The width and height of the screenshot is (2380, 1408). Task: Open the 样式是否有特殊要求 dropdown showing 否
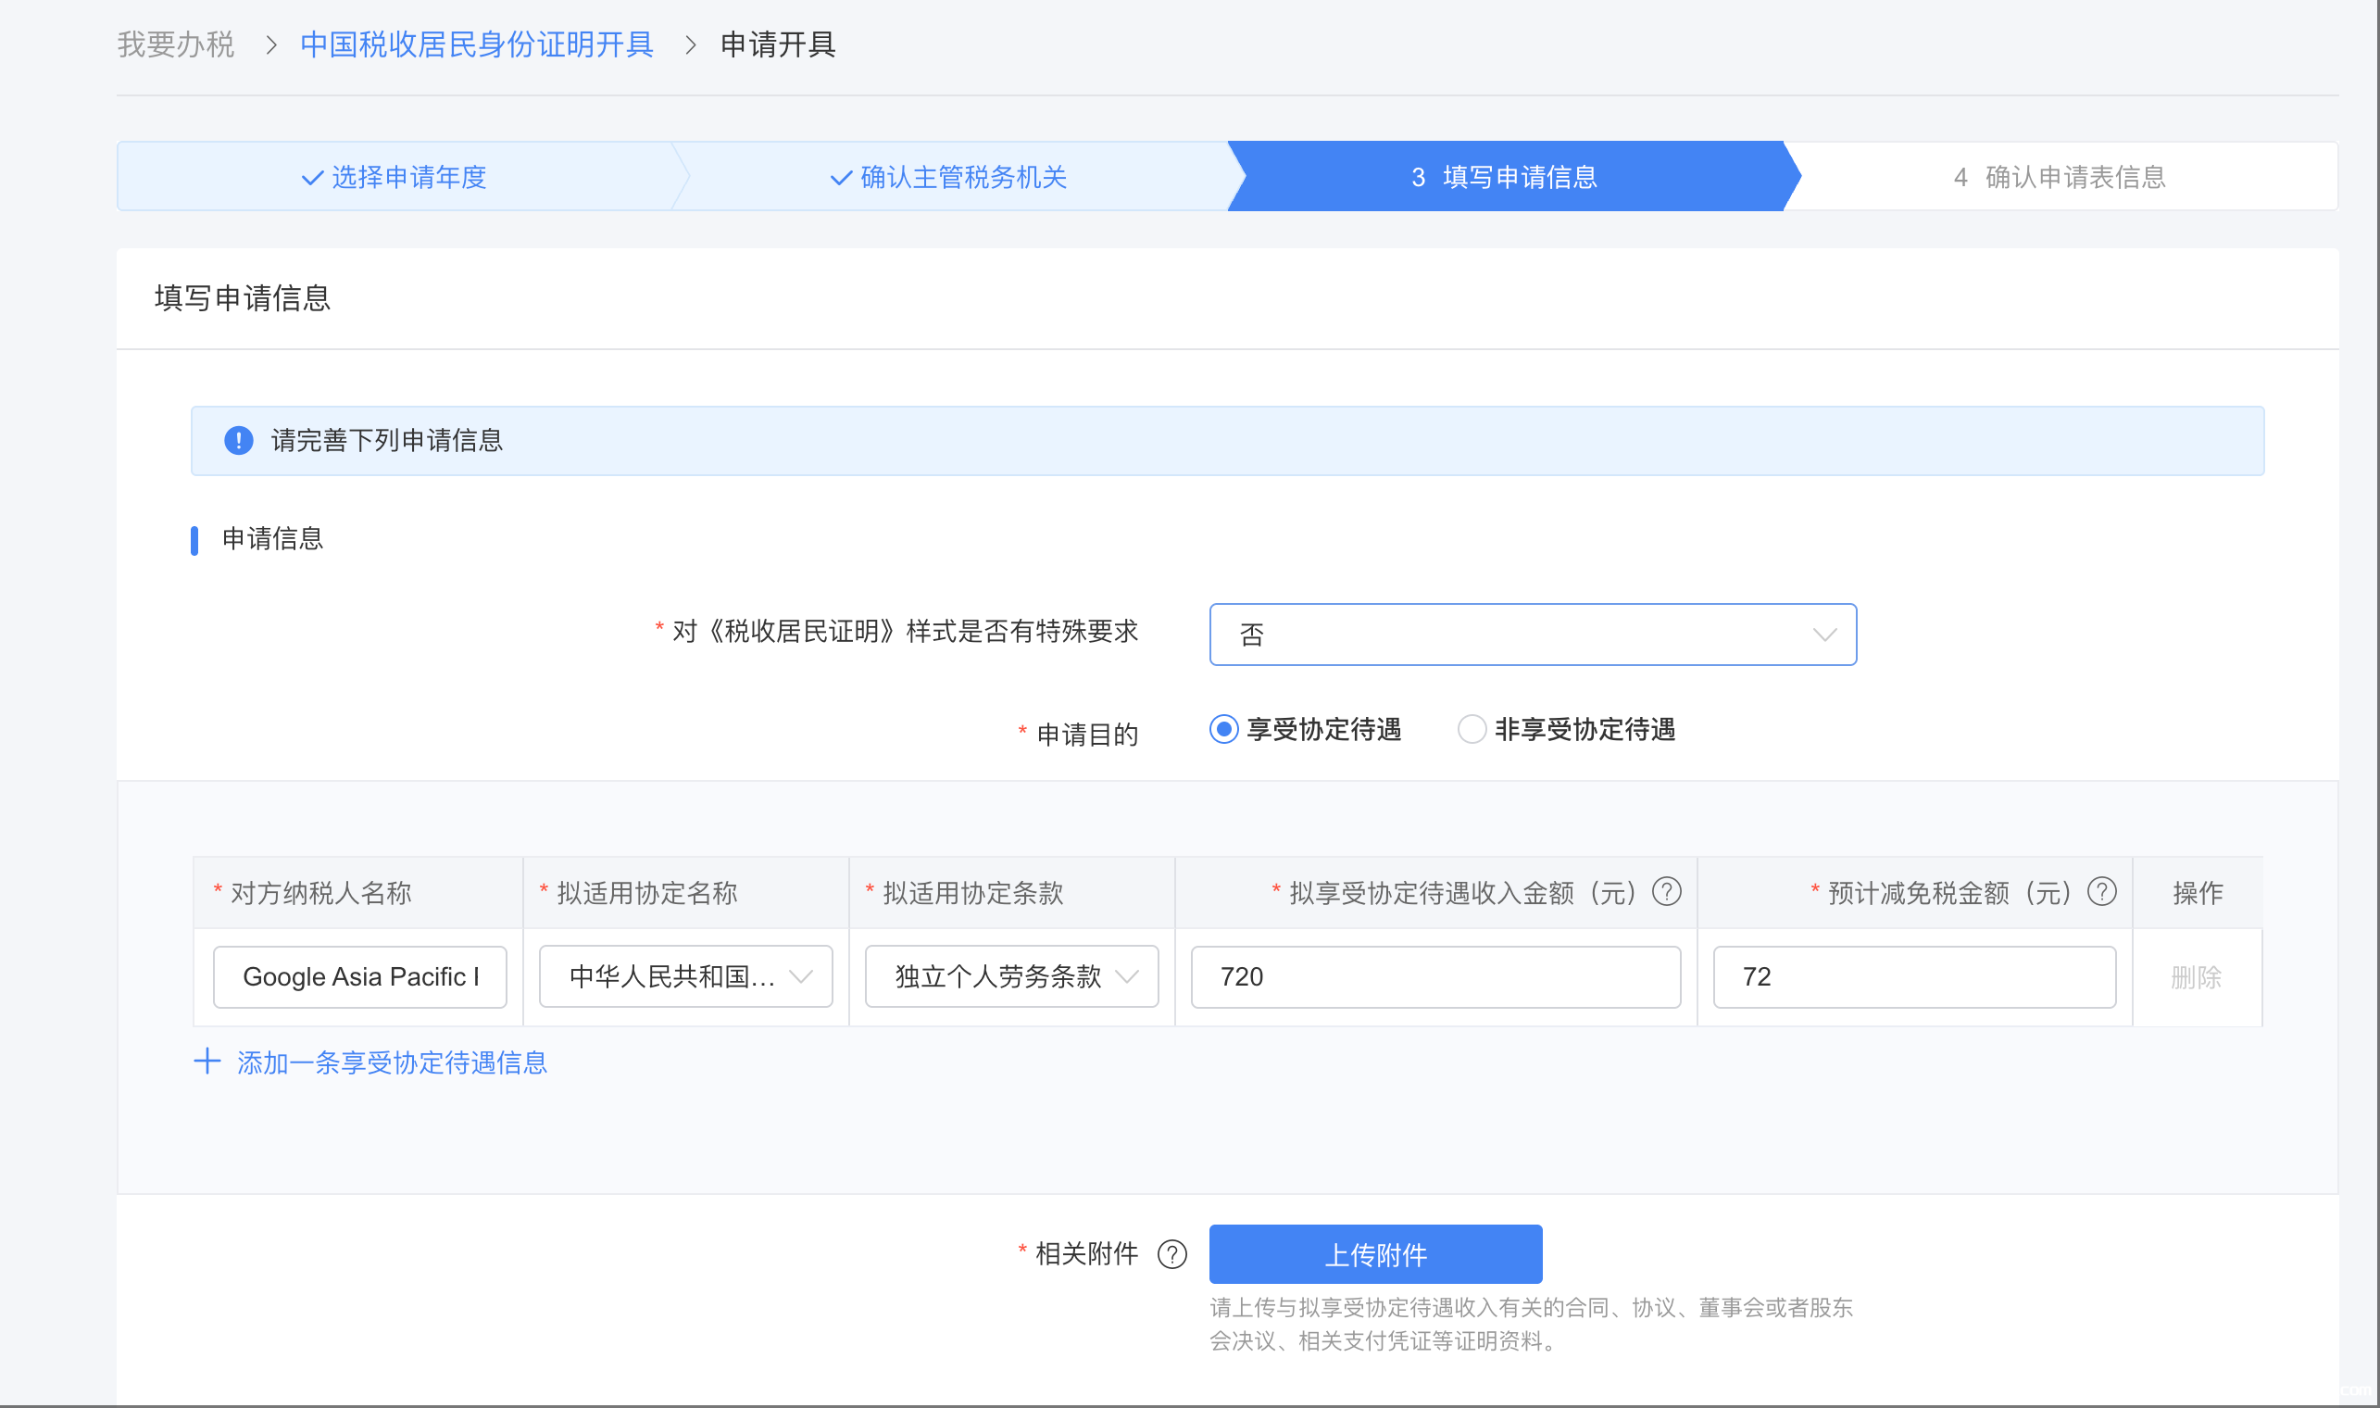[1532, 635]
